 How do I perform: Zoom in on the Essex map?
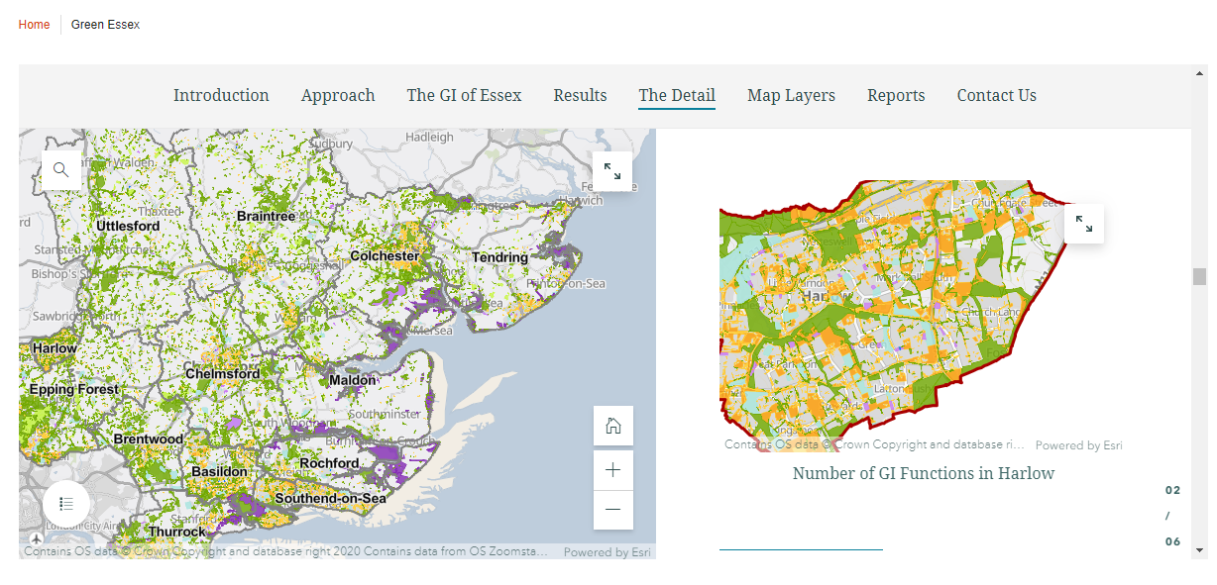point(612,470)
